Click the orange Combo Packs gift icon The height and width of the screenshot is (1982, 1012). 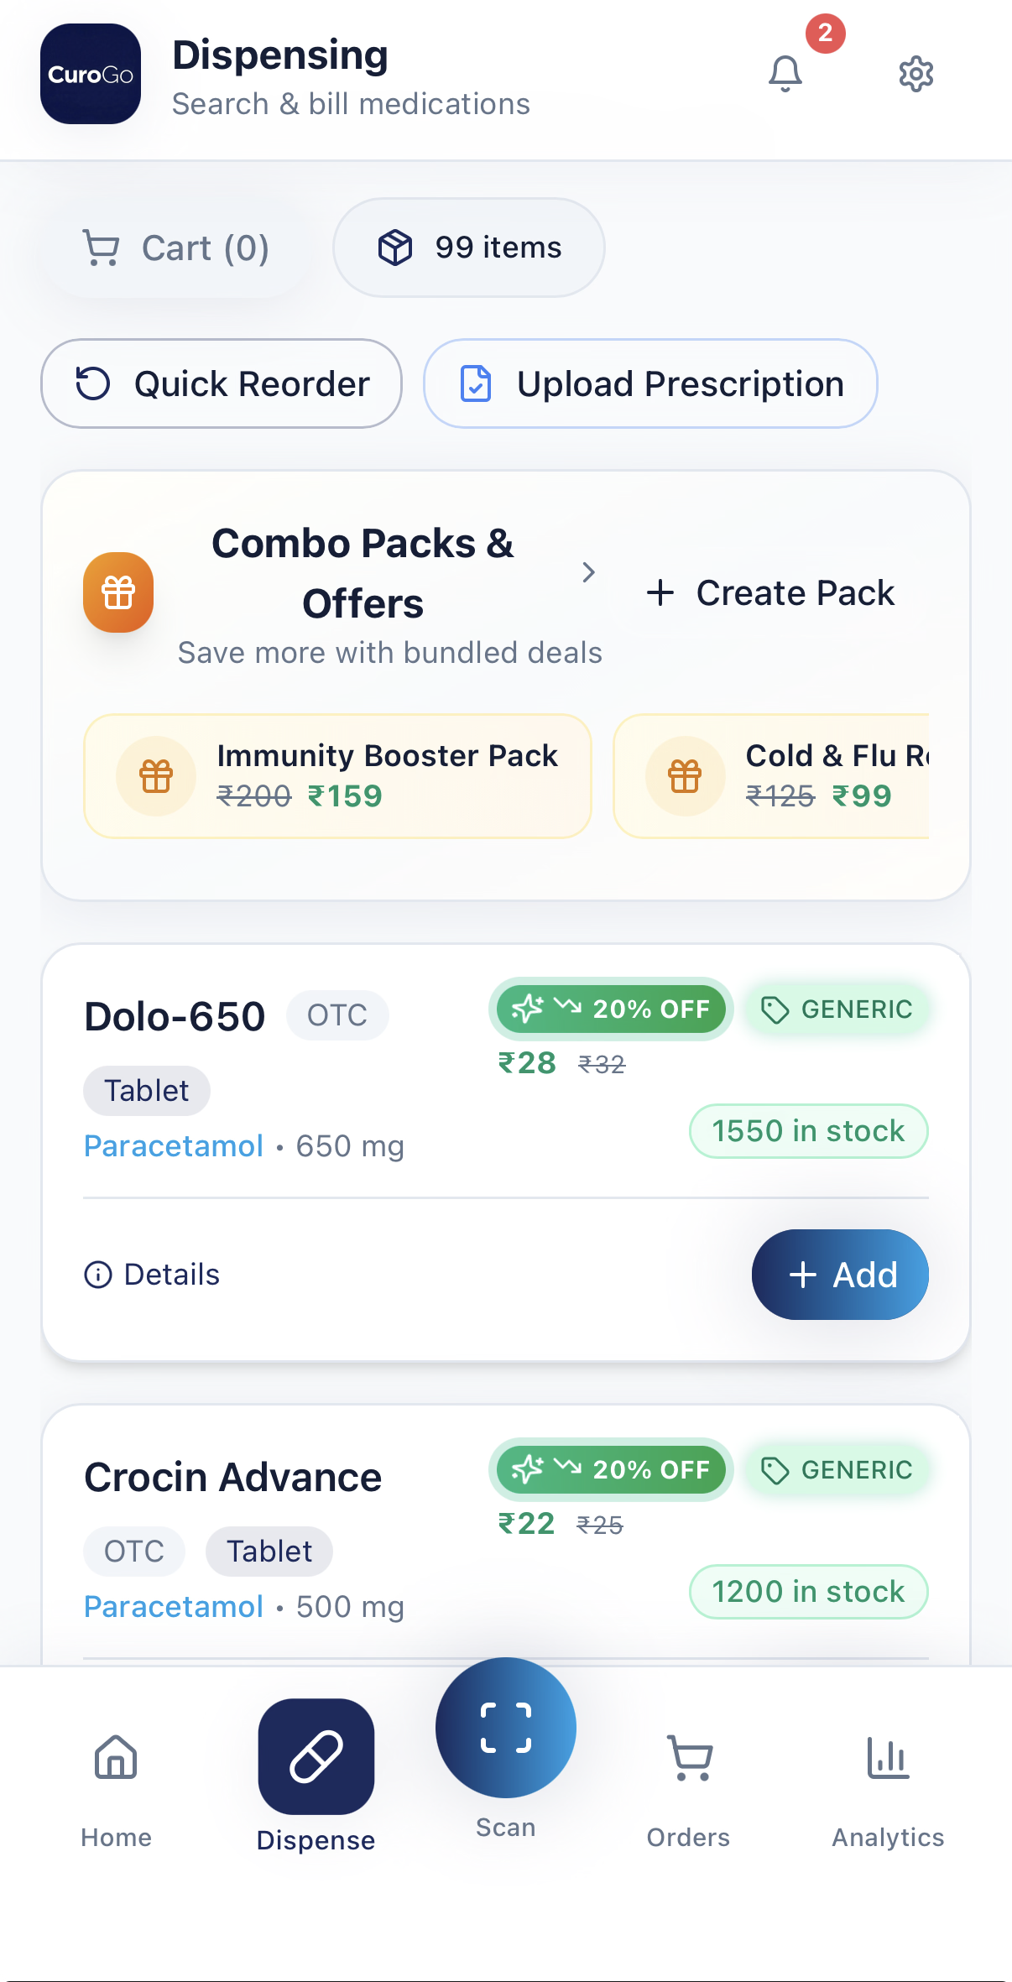(x=118, y=592)
